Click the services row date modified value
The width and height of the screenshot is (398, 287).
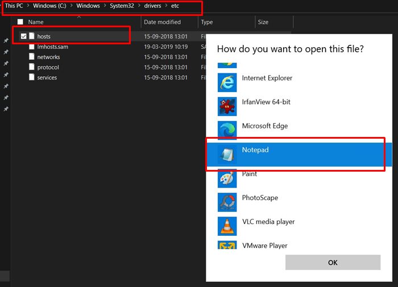pyautogui.click(x=166, y=77)
